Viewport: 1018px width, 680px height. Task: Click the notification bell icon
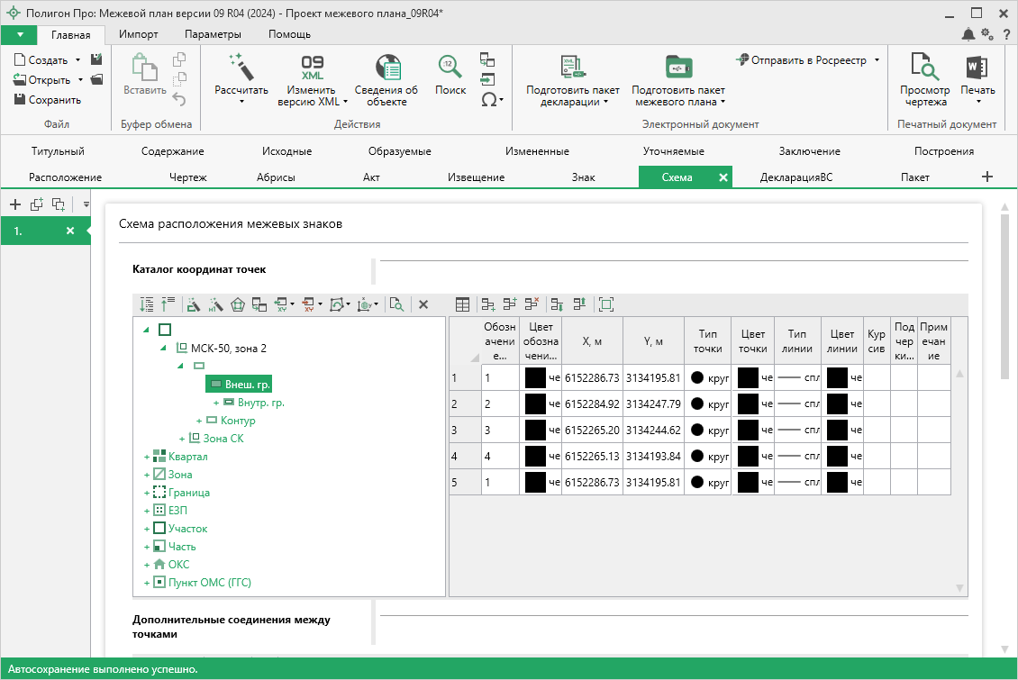pos(968,34)
